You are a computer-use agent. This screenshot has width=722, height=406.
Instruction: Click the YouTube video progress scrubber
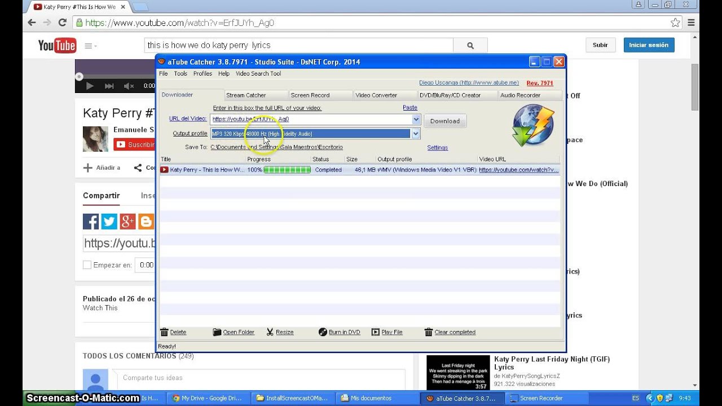pos(80,76)
